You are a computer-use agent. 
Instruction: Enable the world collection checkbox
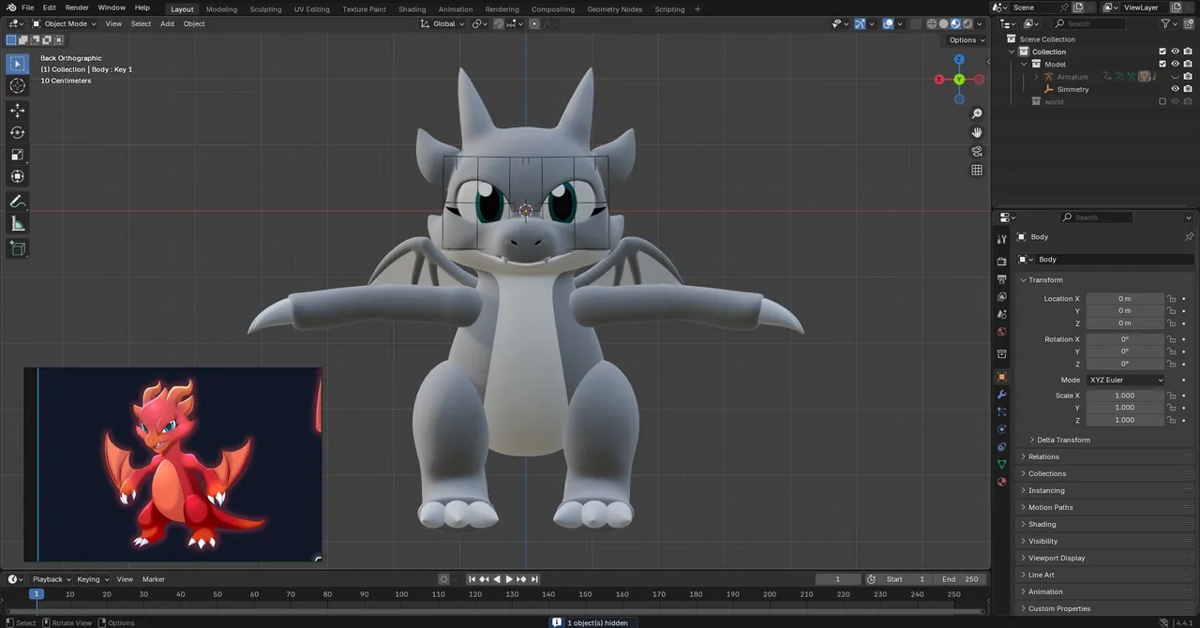coord(1162,101)
